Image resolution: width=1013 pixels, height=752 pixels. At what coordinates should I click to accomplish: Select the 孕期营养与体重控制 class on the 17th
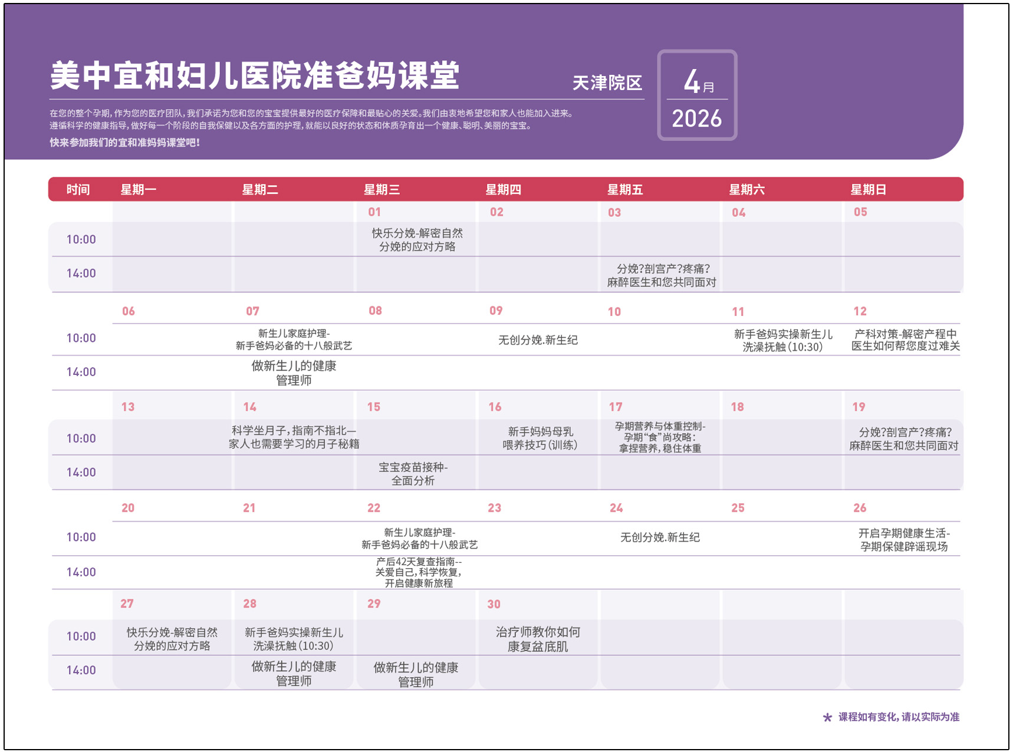660,437
